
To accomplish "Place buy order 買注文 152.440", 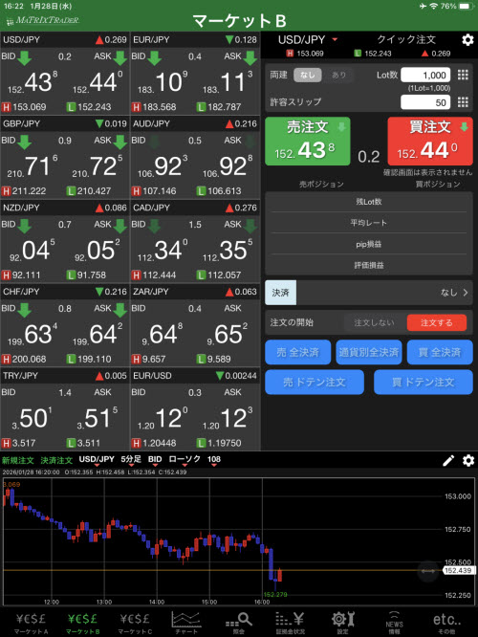I will (430, 142).
